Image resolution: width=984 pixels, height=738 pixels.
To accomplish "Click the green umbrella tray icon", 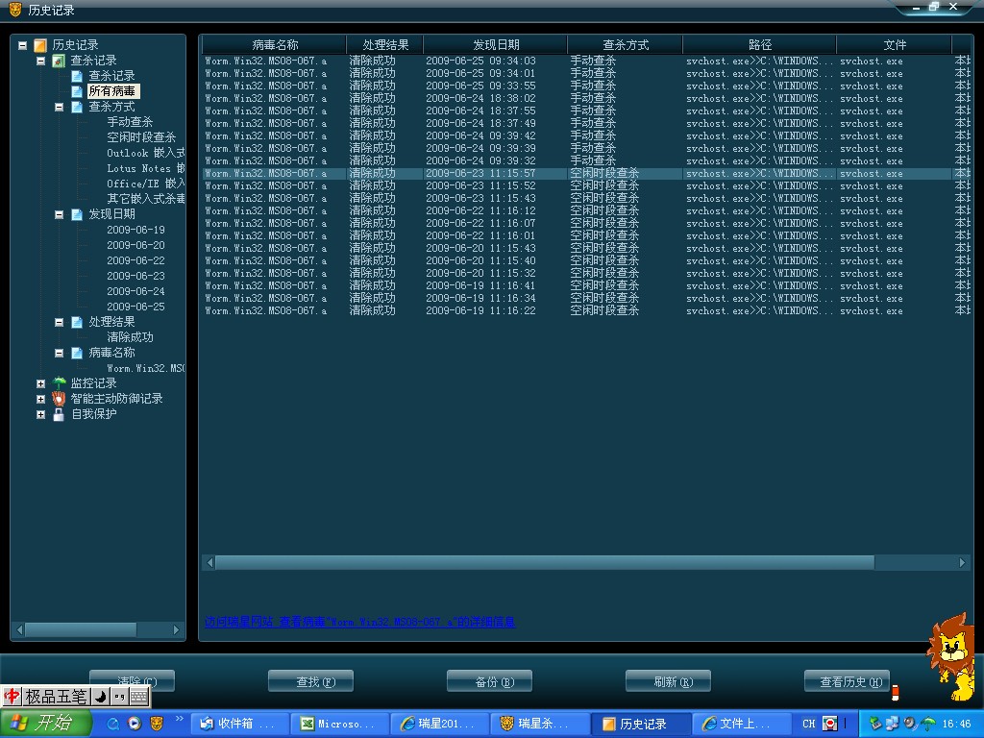I will click(x=929, y=724).
